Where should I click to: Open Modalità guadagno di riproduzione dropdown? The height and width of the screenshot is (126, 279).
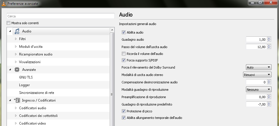coord(259,90)
